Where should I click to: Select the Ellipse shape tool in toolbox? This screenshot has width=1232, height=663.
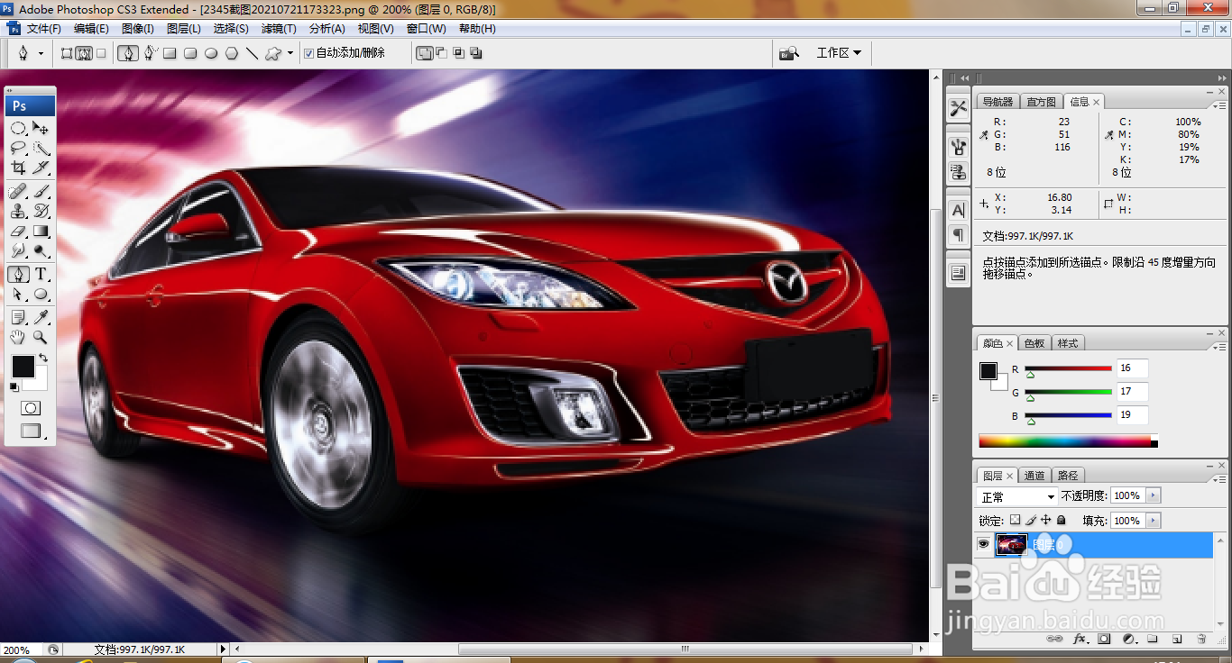click(x=41, y=294)
